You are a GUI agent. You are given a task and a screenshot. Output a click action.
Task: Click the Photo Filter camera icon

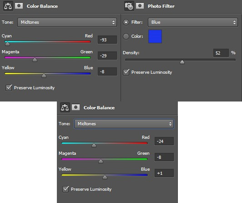(129, 6)
